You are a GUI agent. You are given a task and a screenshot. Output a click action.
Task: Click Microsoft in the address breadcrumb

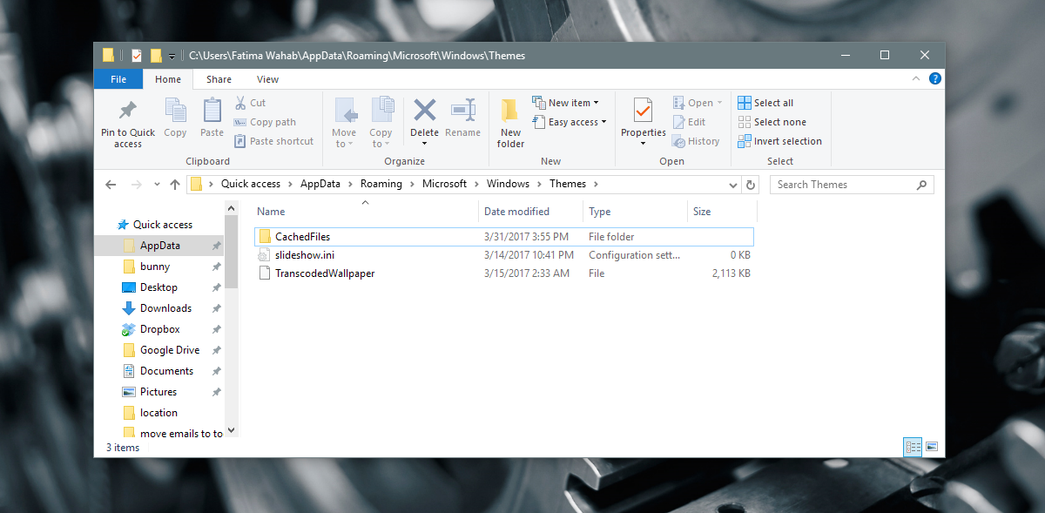pos(445,184)
